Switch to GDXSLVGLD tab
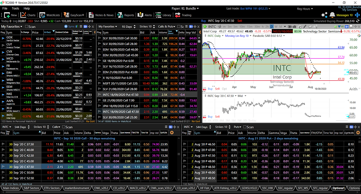Image resolution: width=361 pixels, height=194 pixels. point(249,188)
